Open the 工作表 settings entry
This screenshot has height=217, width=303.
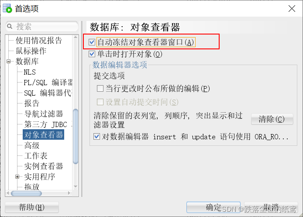coord(36,156)
